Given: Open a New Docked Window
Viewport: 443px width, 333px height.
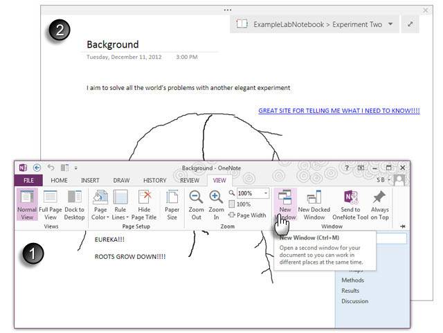Looking at the screenshot, I should click(314, 204).
